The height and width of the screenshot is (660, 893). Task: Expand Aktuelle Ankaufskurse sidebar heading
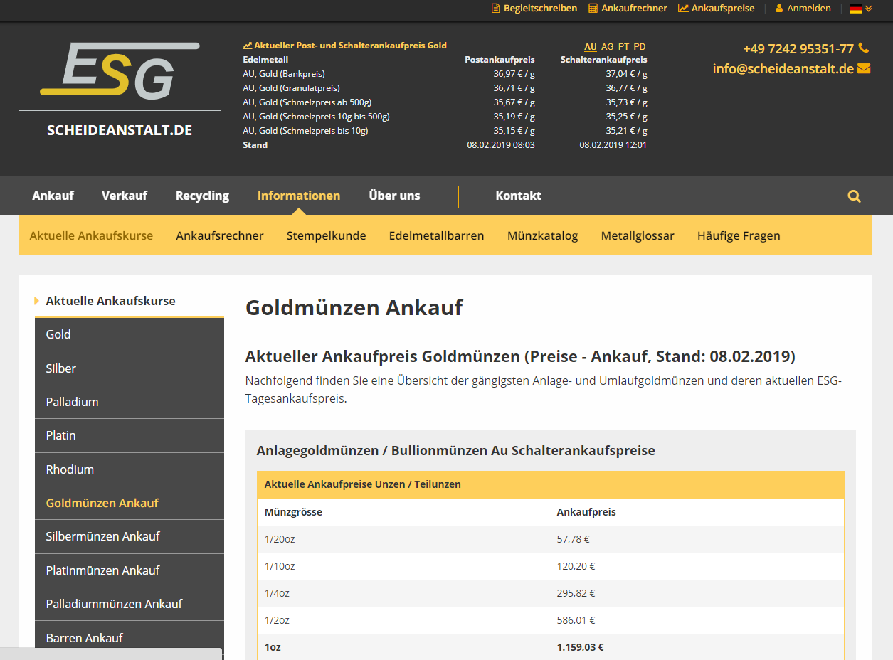(x=110, y=301)
